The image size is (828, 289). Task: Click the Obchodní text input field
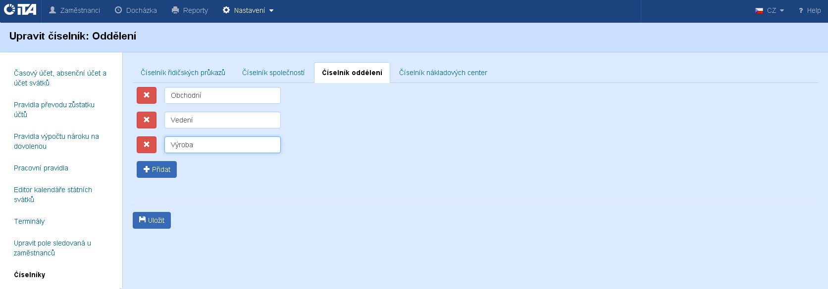click(x=222, y=95)
